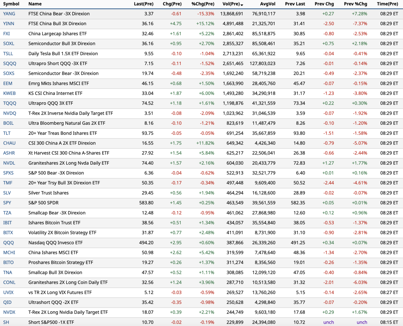Screen dimensions: 403x326
Task: Open the YANG symbol link
Action: pyautogui.click(x=9, y=14)
